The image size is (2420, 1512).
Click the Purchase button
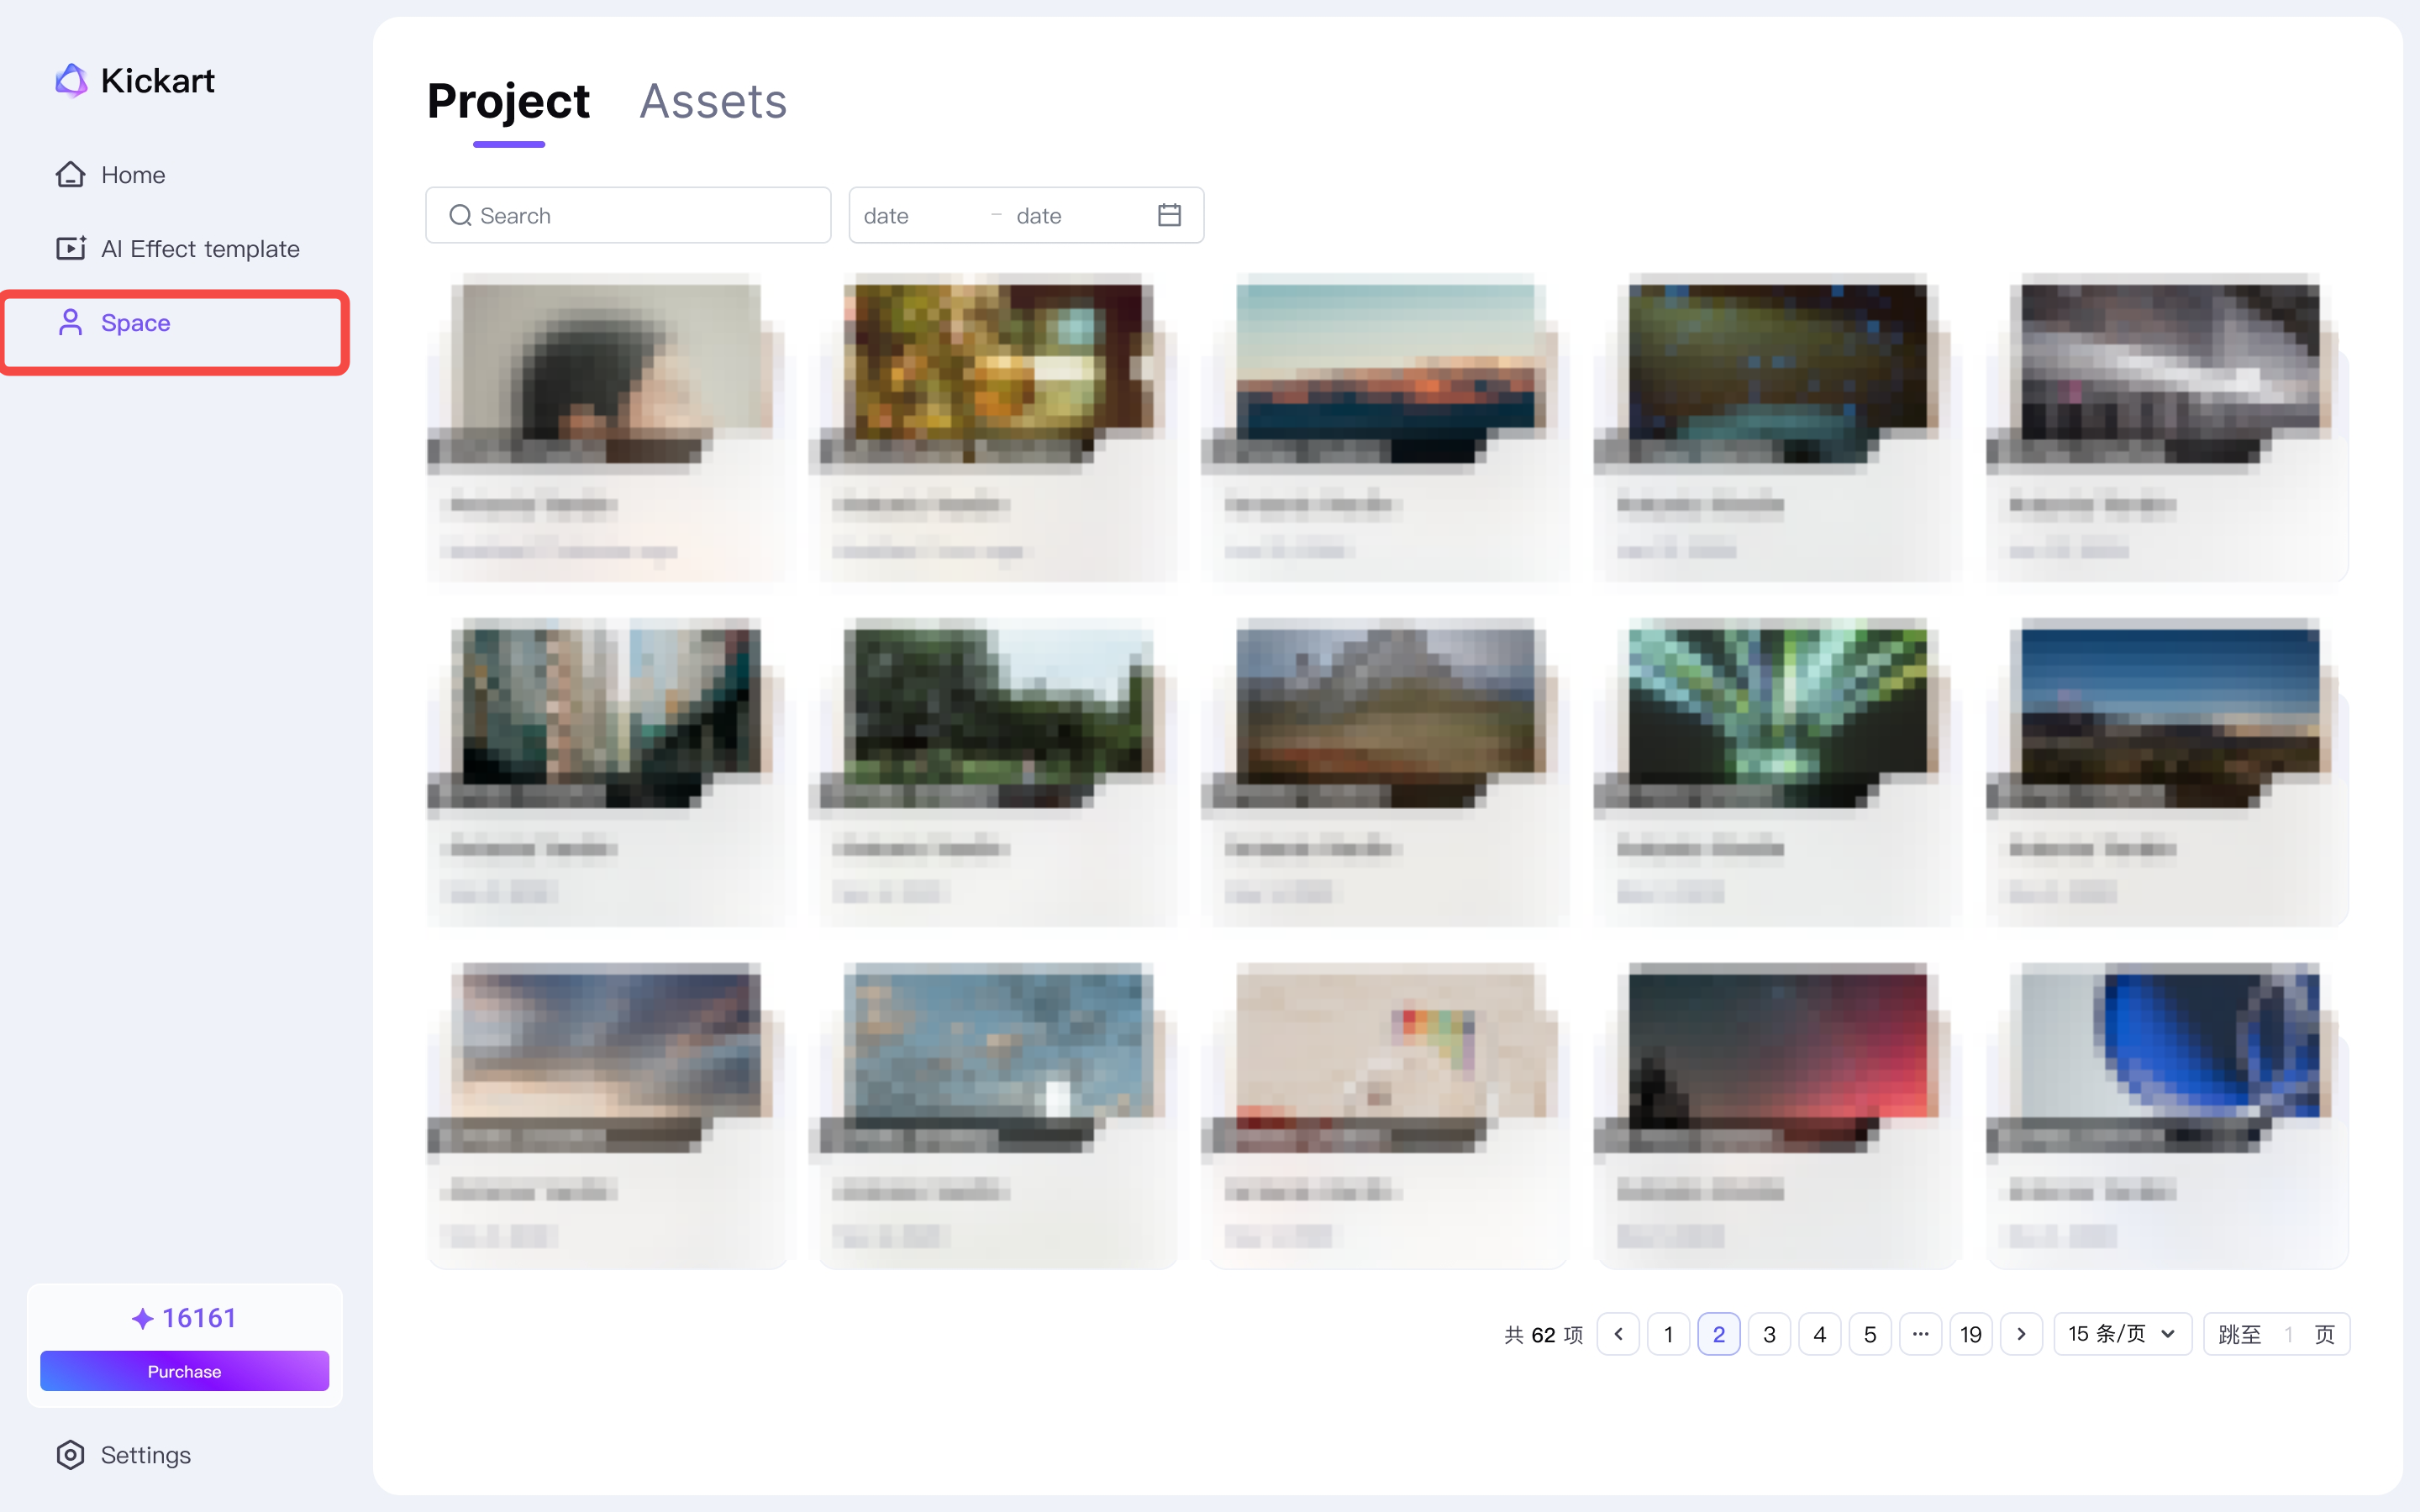184,1371
